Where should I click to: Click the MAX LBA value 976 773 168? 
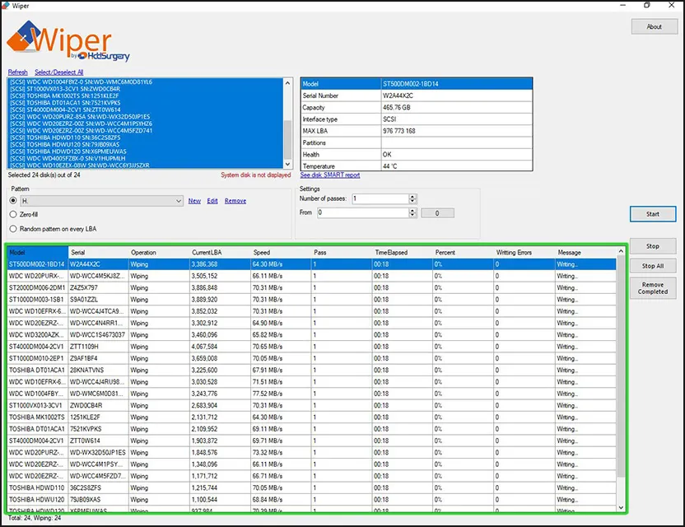457,131
